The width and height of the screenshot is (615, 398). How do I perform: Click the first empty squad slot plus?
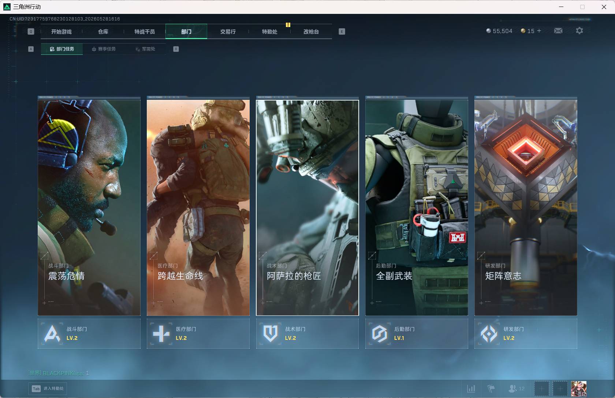[x=541, y=388]
